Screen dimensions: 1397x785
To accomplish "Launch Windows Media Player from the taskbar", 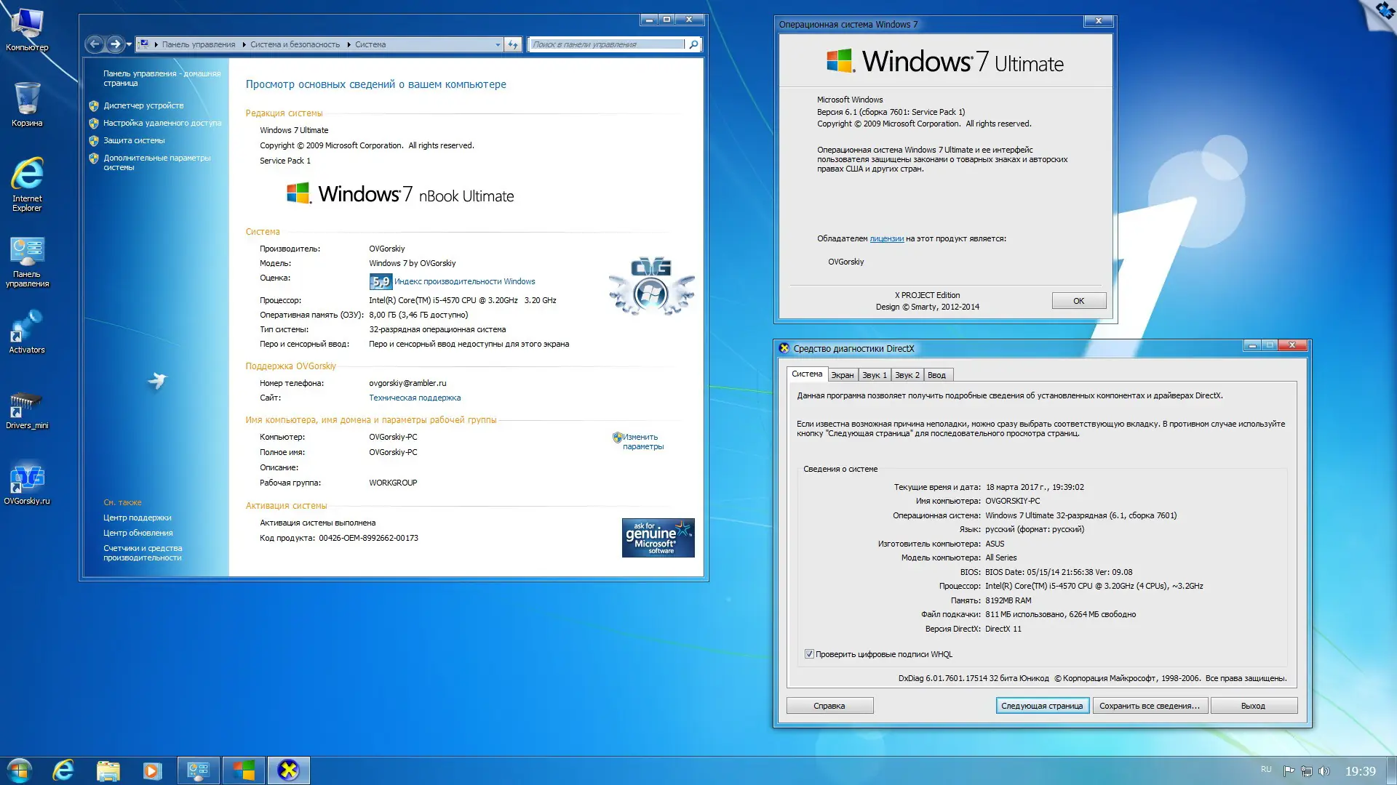I will (152, 770).
